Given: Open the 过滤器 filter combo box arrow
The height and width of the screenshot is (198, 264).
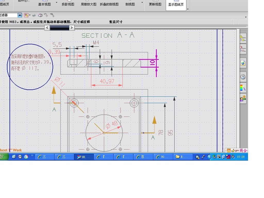Looking at the screenshot, I should coord(20,15).
